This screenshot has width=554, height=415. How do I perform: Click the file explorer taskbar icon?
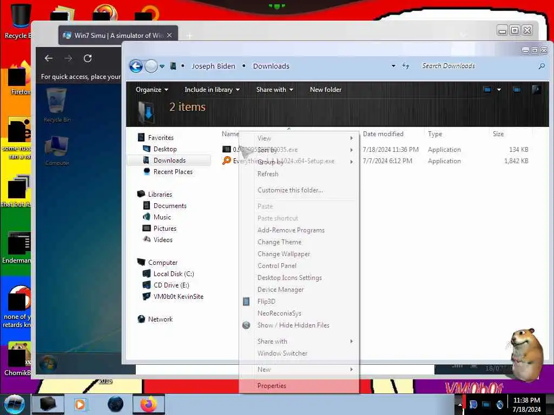pos(48,404)
